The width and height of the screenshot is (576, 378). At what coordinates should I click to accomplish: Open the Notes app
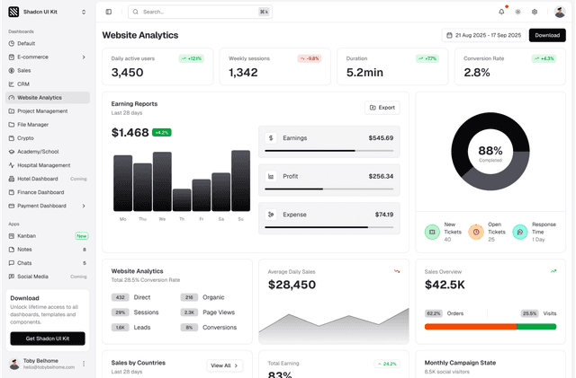click(48, 250)
